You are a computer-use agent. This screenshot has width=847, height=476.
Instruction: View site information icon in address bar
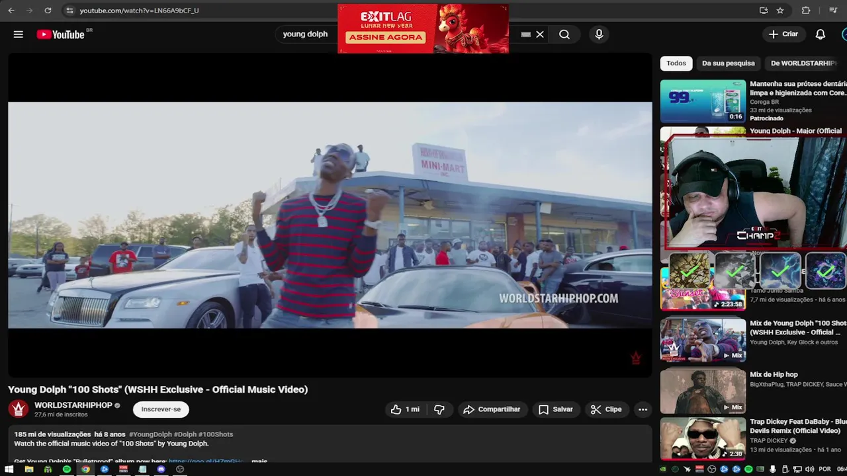69,11
